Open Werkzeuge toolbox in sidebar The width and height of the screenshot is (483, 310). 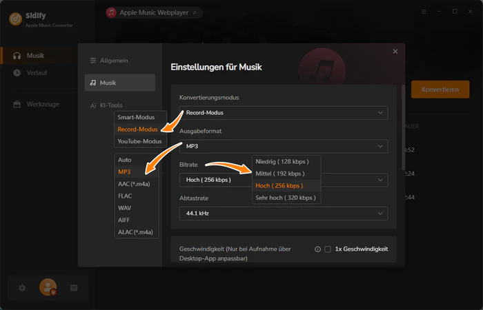point(37,104)
